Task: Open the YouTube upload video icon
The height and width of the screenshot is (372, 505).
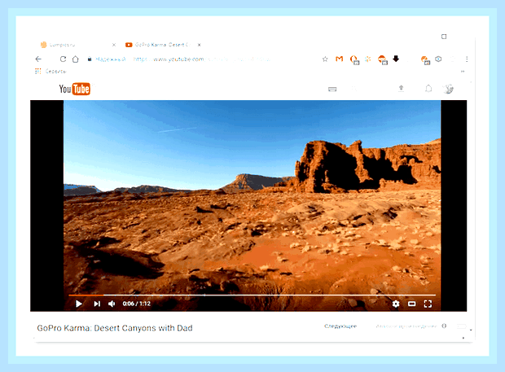Action: click(x=401, y=88)
